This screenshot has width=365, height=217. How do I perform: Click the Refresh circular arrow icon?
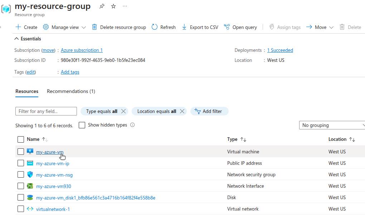(155, 27)
